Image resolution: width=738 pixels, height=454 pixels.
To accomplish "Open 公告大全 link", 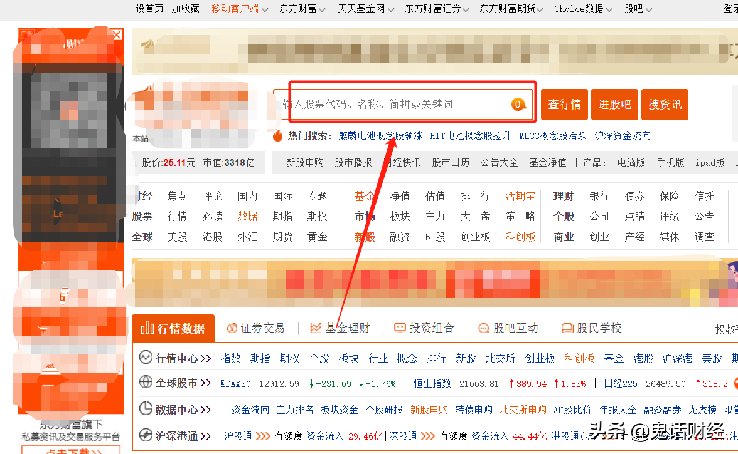I will point(500,162).
